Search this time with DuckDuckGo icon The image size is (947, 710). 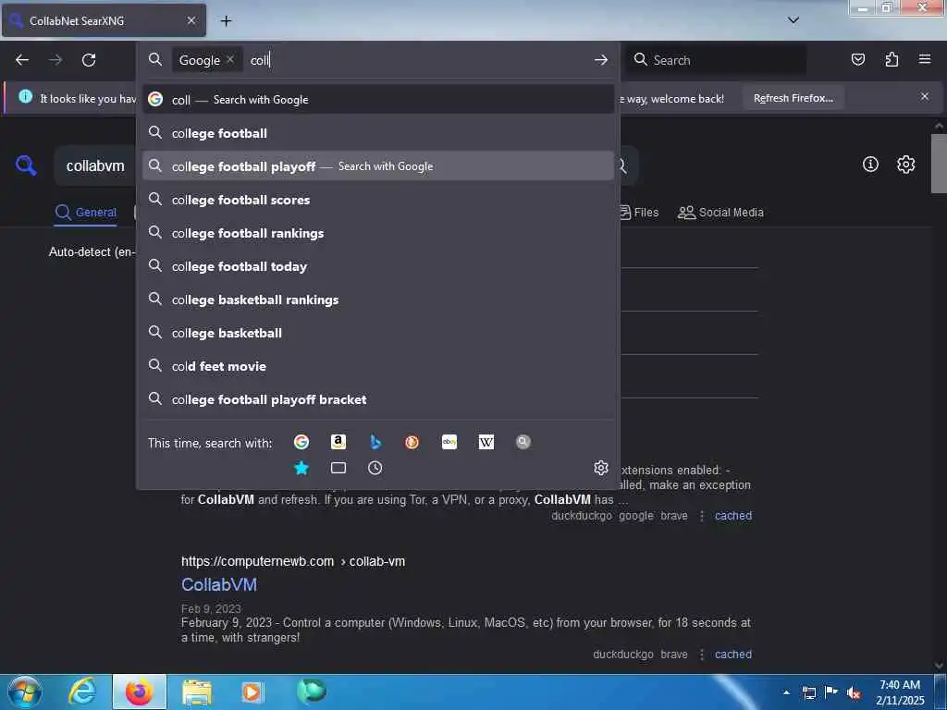[412, 442]
